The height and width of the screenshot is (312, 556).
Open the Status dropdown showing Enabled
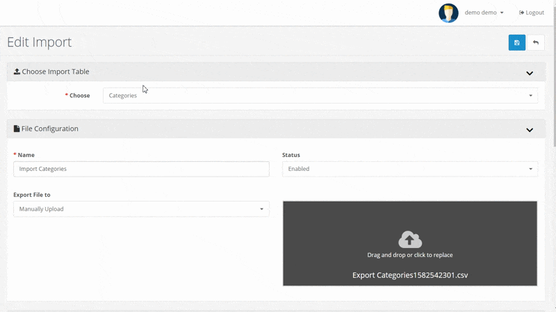(x=409, y=169)
